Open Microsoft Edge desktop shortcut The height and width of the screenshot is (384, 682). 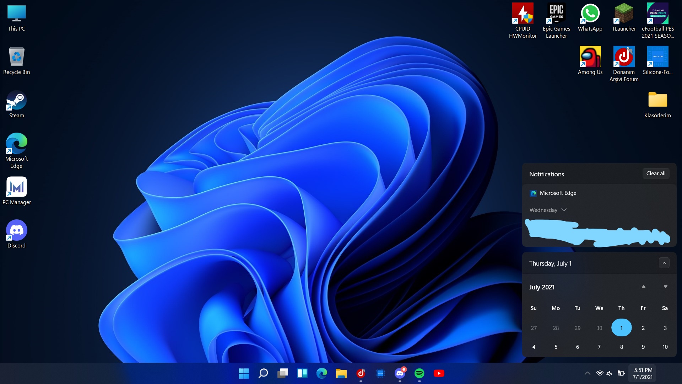(x=17, y=151)
